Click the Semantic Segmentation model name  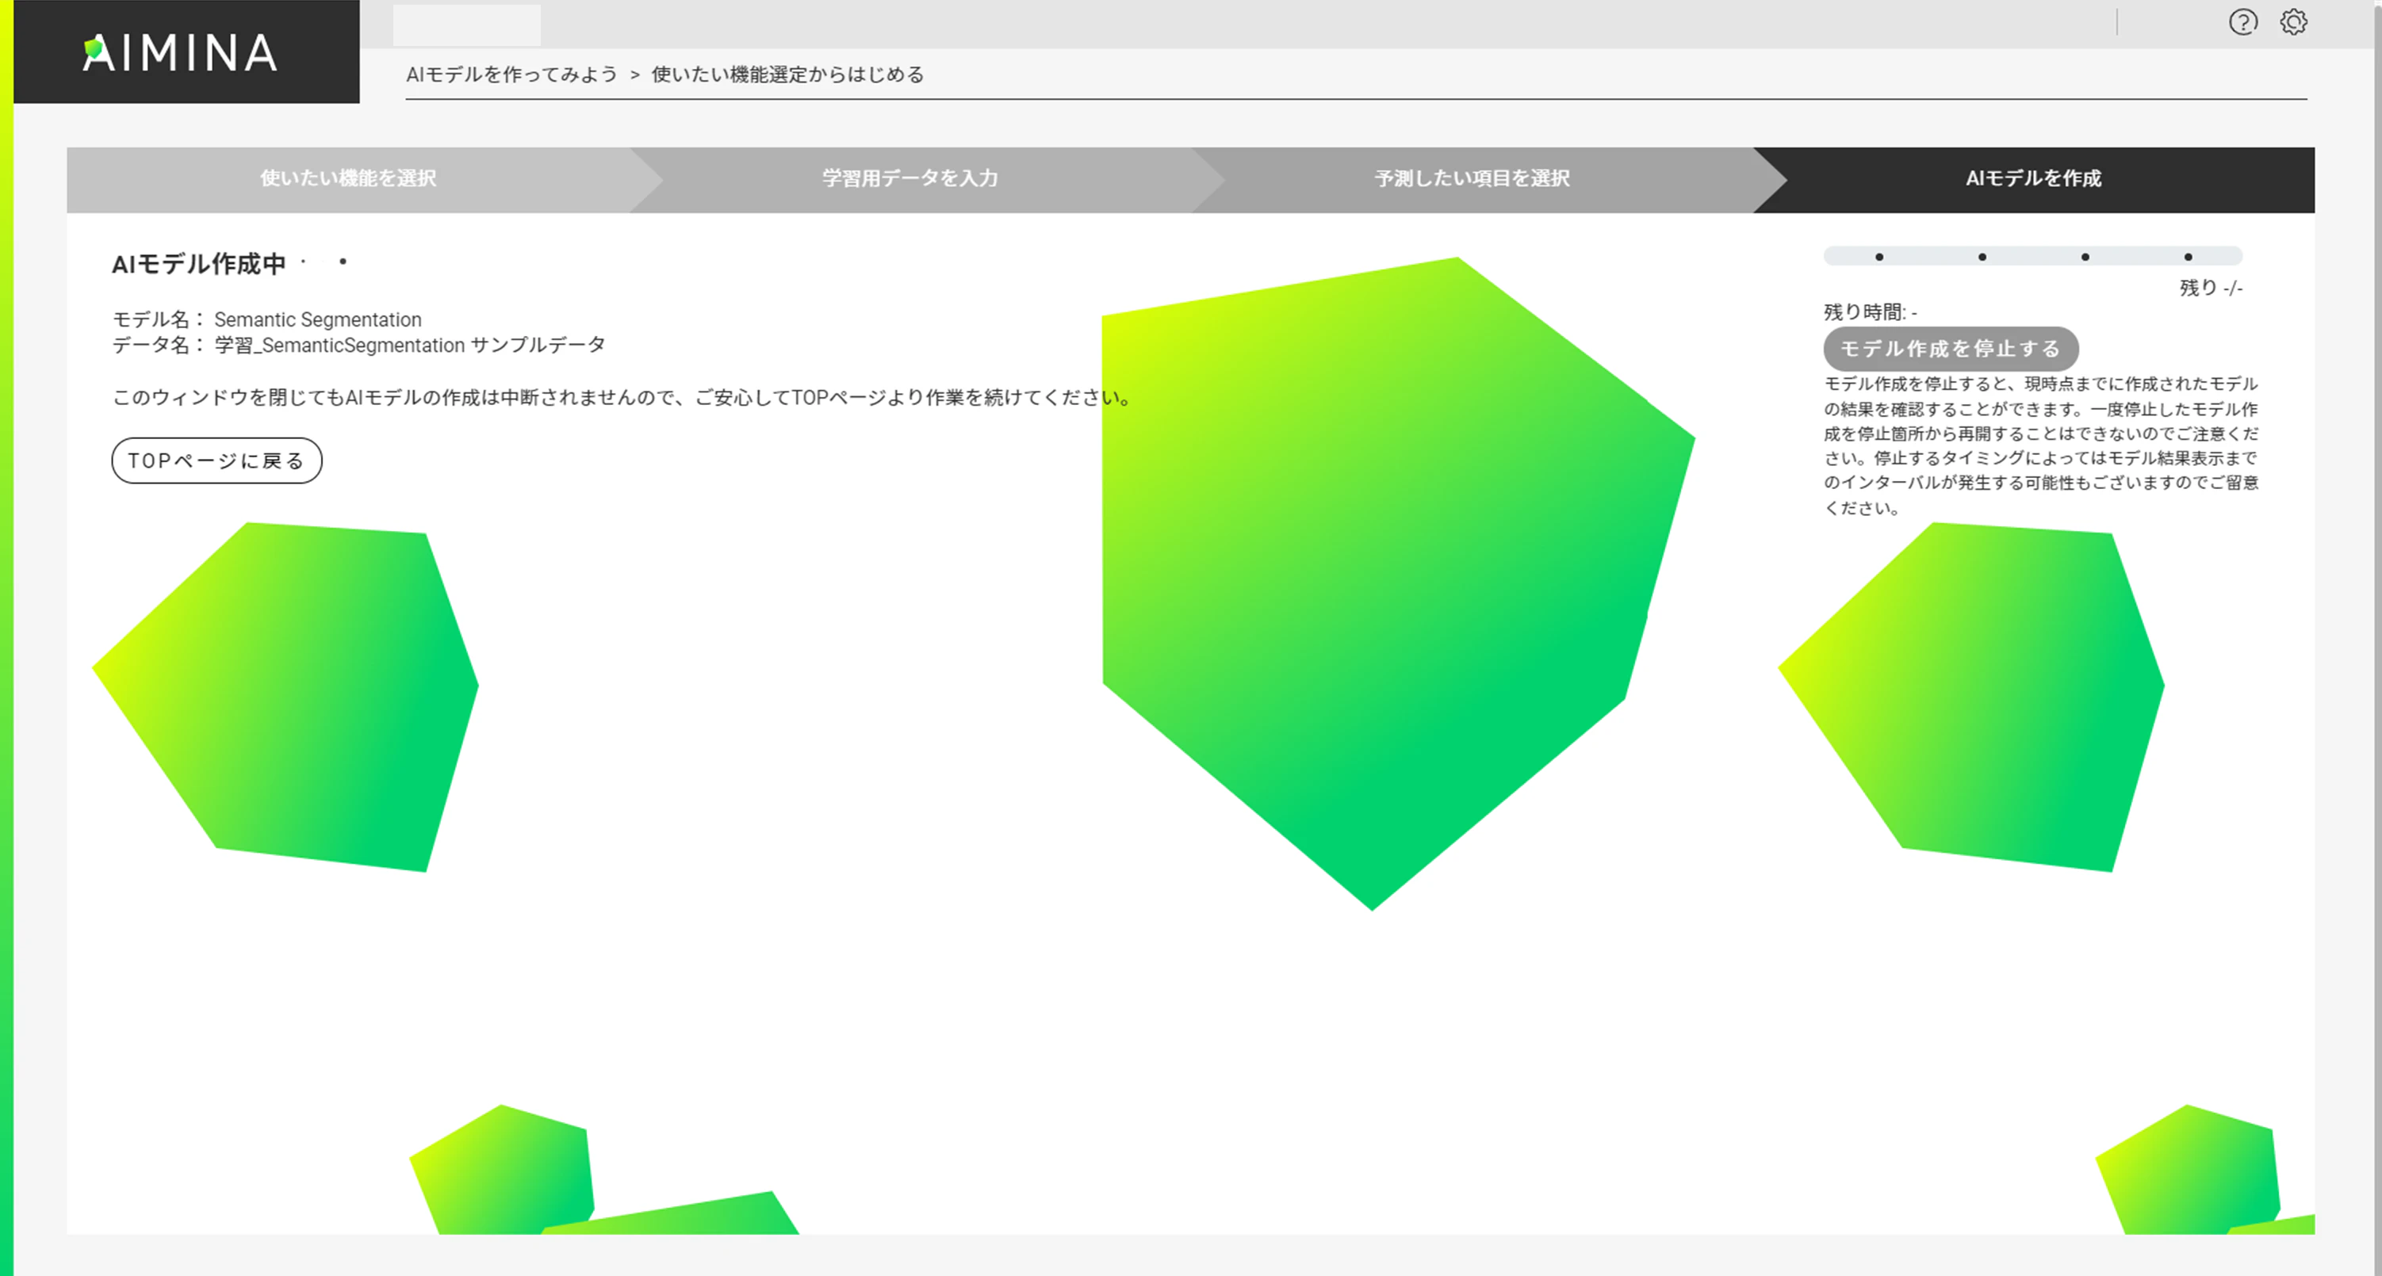317,319
